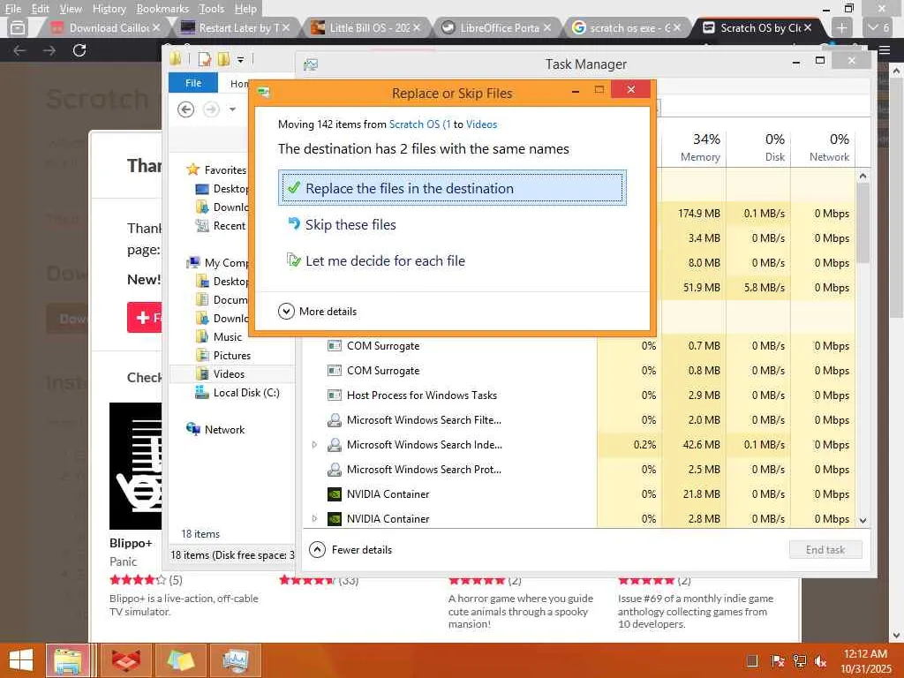Image resolution: width=904 pixels, height=678 pixels.
Task: Open File Explorer from the taskbar
Action: pos(68,660)
